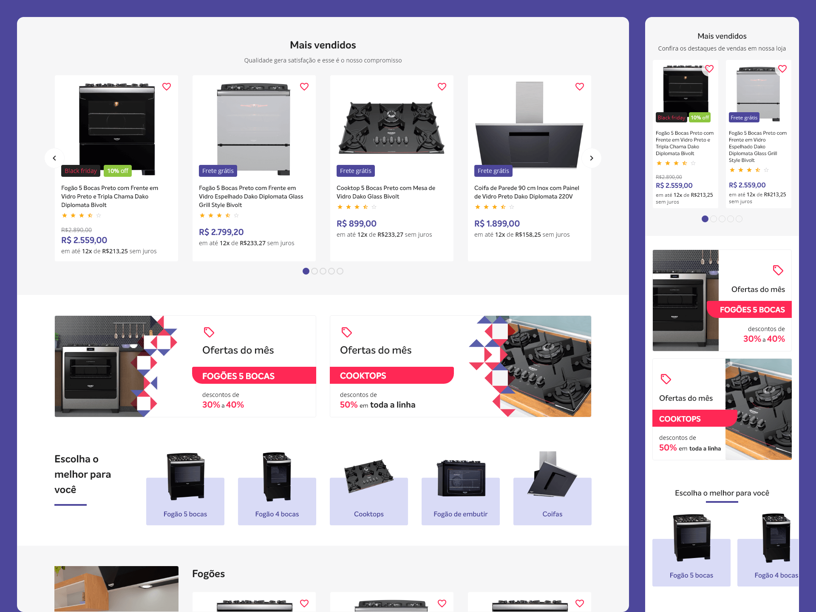Go to next products with right chevron
The width and height of the screenshot is (816, 612).
tap(592, 158)
